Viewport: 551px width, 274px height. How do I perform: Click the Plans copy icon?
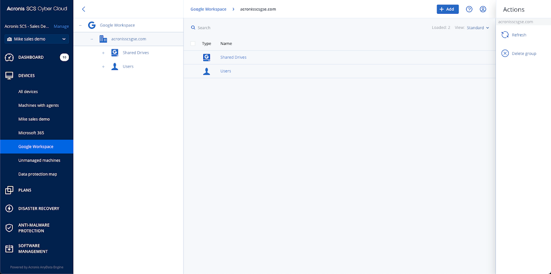coord(9,190)
